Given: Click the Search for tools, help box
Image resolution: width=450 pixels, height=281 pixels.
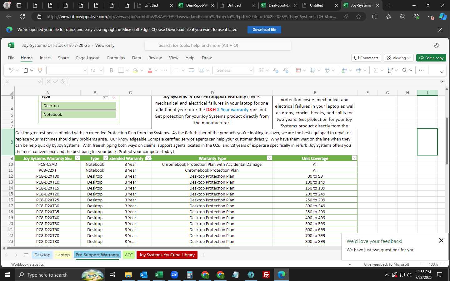Looking at the screenshot, I should 218,45.
